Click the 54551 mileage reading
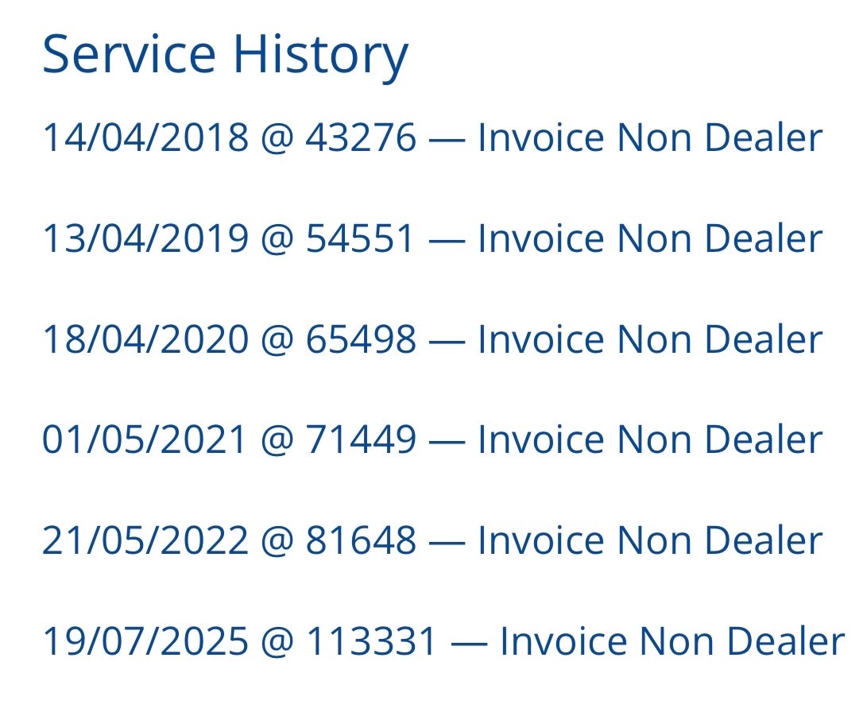The height and width of the screenshot is (708, 867). pos(361,238)
